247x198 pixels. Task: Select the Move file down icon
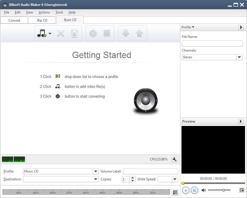[125, 33]
